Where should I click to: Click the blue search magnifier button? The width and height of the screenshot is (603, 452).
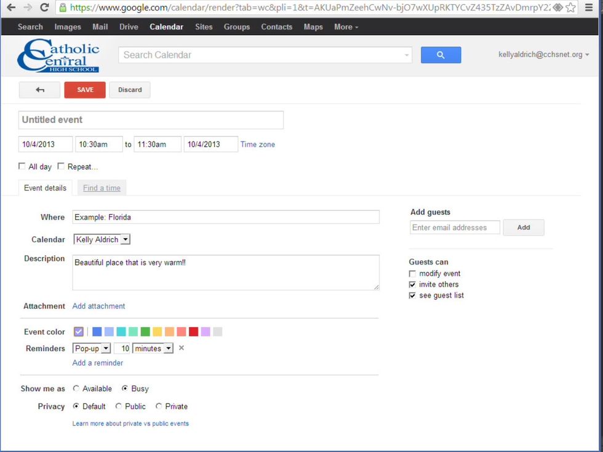point(441,55)
